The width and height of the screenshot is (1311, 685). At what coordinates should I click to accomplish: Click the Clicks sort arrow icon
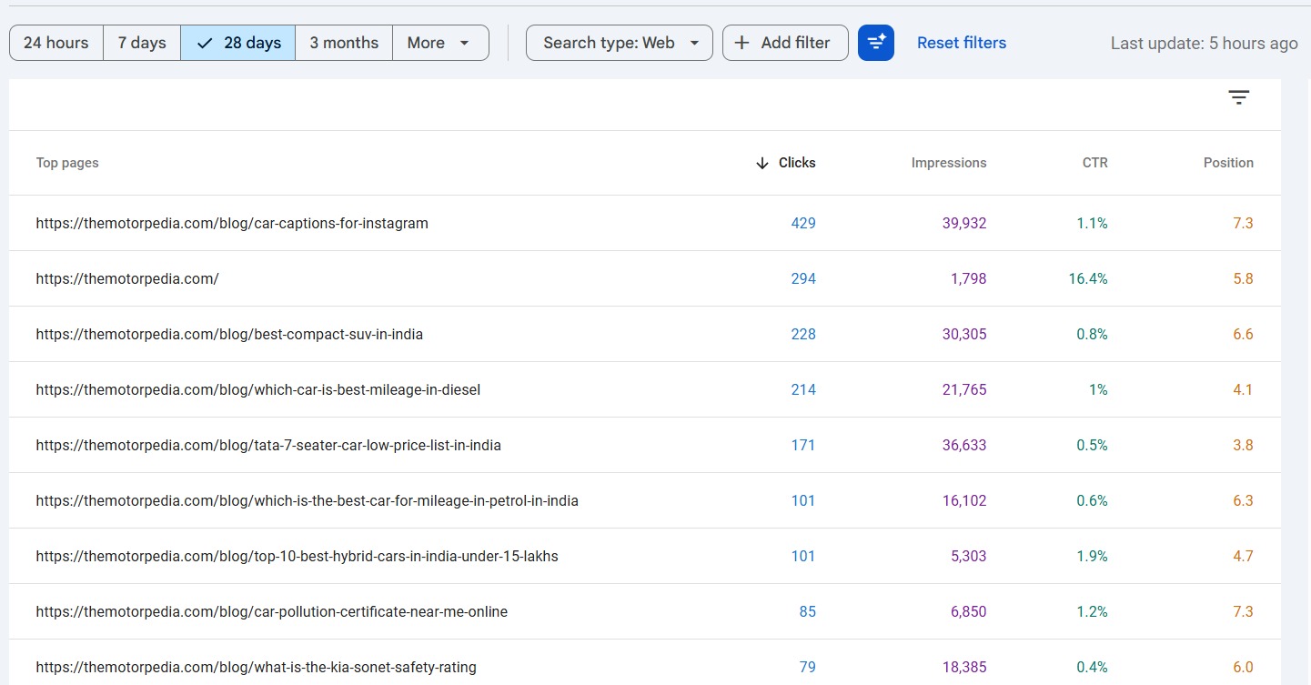tap(762, 163)
